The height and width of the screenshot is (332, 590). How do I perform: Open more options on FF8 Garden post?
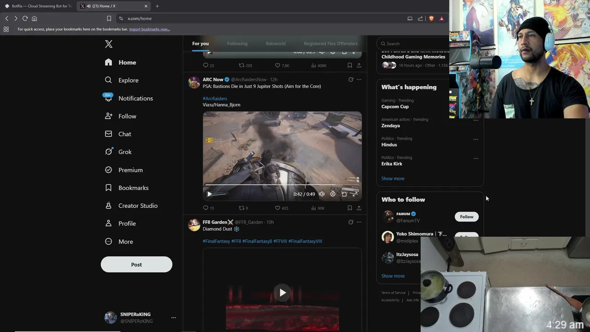359,222
